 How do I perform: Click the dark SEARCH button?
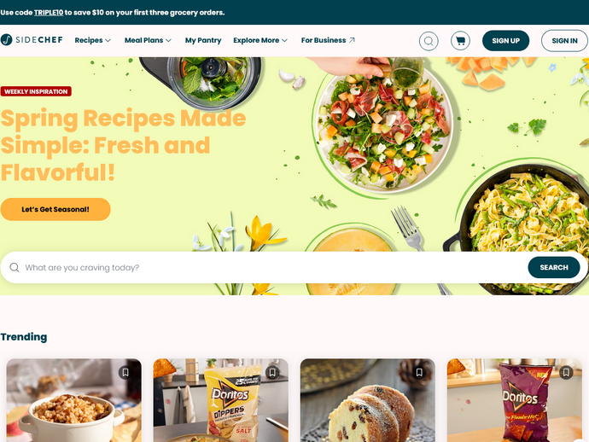point(554,267)
